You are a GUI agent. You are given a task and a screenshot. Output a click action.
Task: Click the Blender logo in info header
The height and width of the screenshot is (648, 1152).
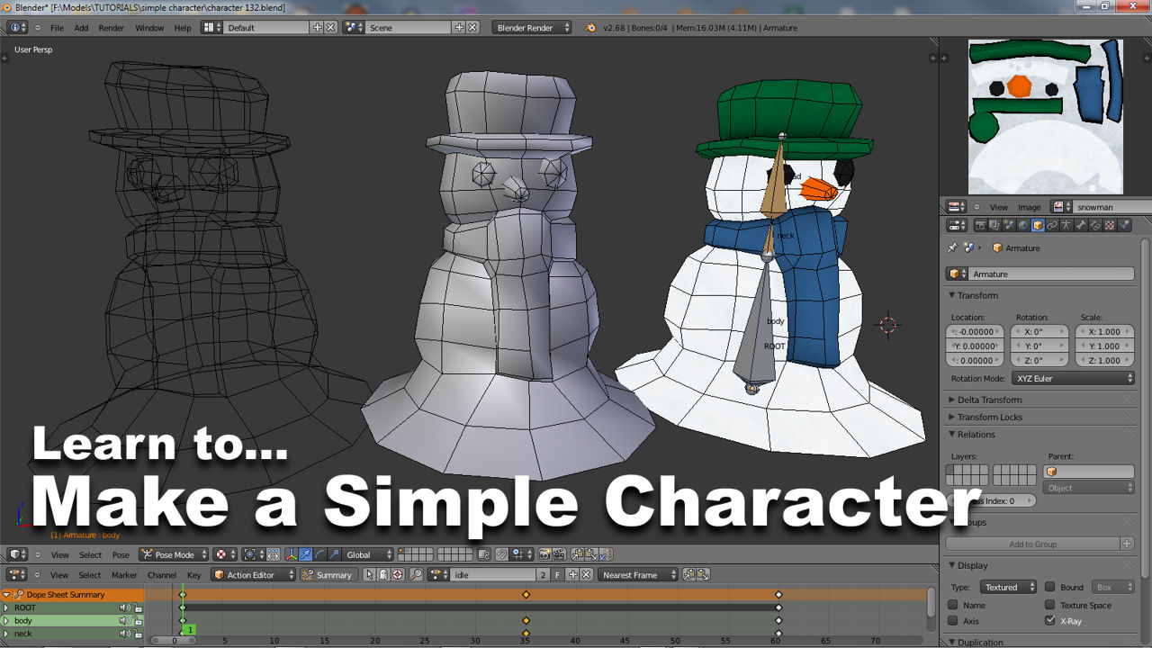(590, 28)
